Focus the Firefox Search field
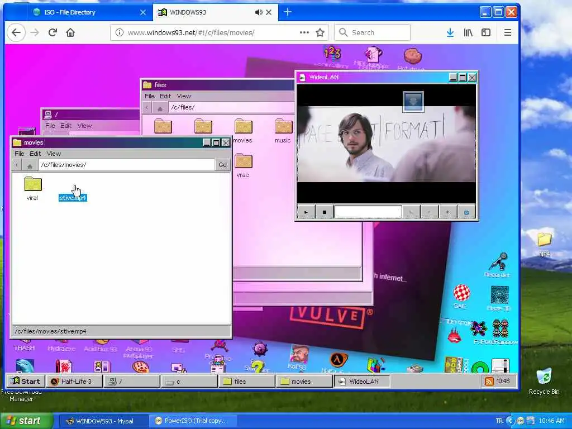Screen dimensions: 572x429 pos(372,32)
